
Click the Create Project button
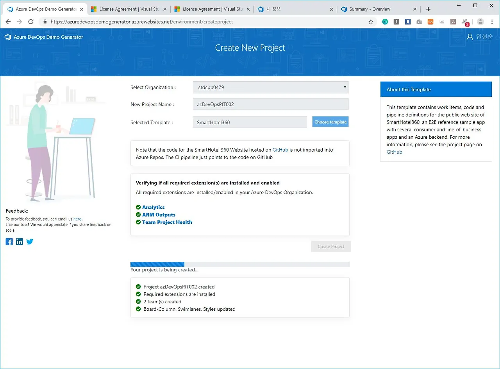click(x=331, y=247)
